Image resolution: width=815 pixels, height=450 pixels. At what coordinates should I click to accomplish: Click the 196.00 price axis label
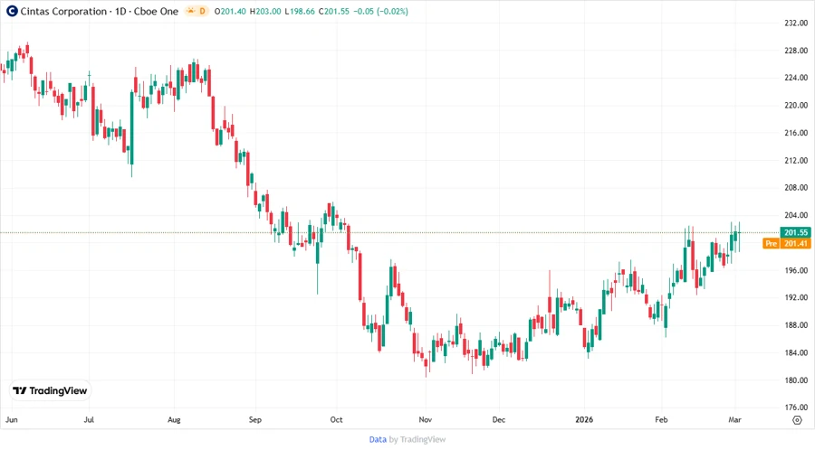796,270
